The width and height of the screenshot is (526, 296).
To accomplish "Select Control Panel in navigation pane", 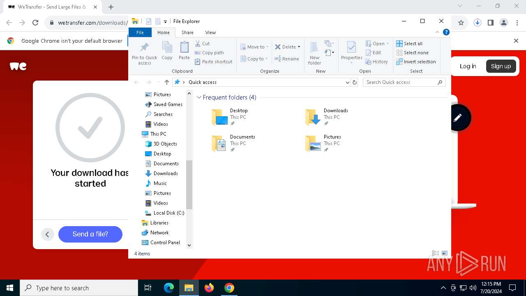I will (161, 243).
